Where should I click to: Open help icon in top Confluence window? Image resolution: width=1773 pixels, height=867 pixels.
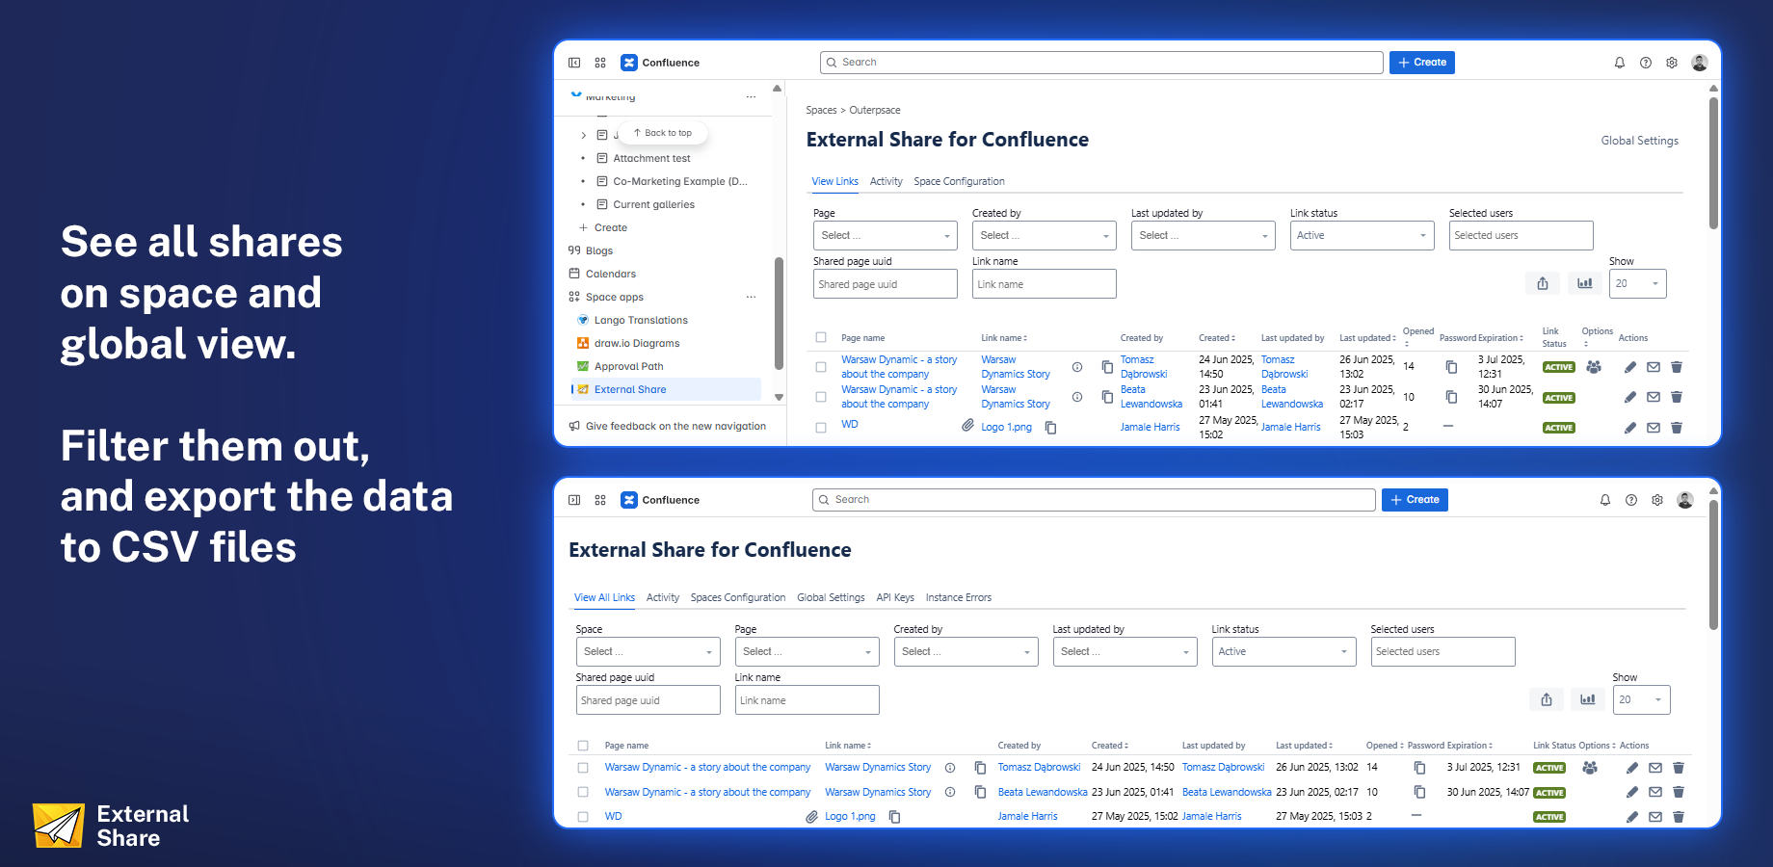pos(1646,63)
